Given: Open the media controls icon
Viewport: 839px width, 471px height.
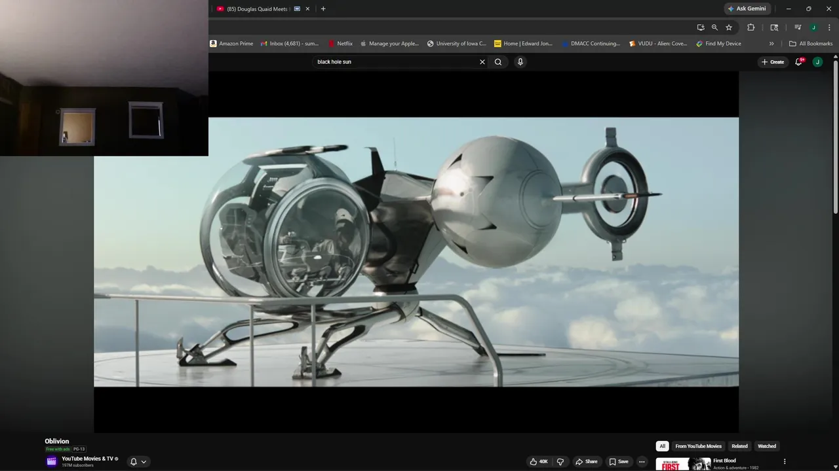Looking at the screenshot, I should coord(798,27).
